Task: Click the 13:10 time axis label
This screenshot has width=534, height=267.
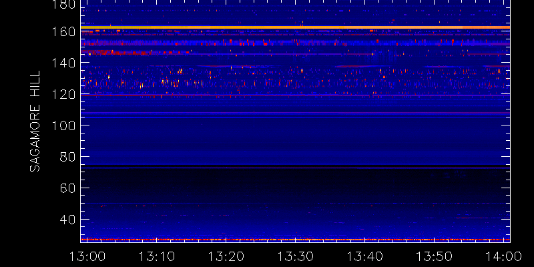Action: [156, 256]
